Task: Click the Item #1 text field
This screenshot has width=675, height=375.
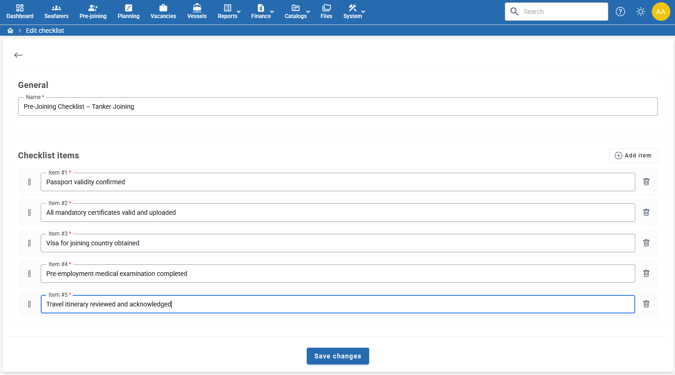Action: (x=338, y=182)
